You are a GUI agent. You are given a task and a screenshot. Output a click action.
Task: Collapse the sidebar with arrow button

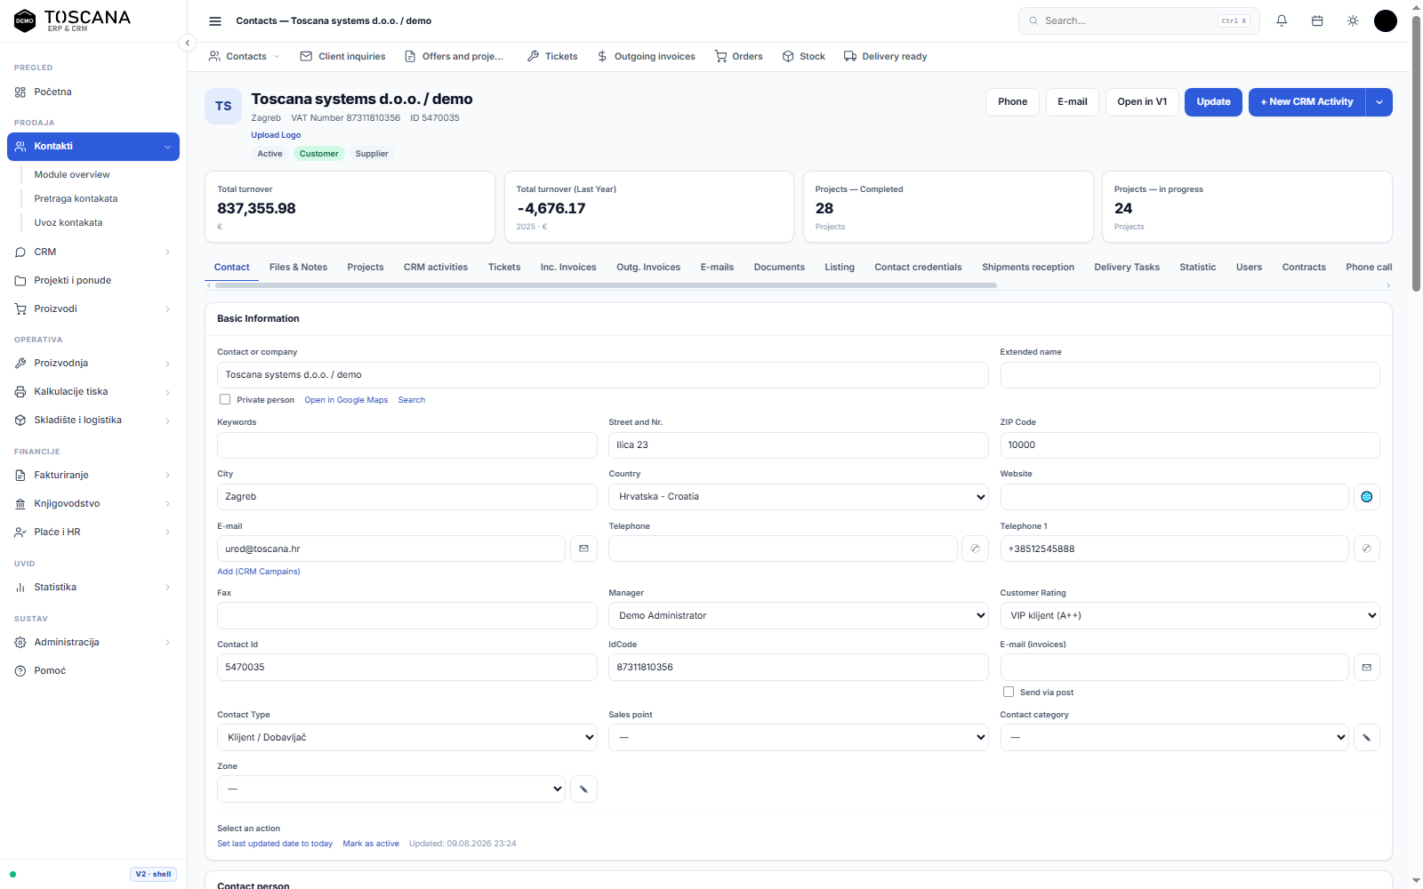tap(187, 43)
